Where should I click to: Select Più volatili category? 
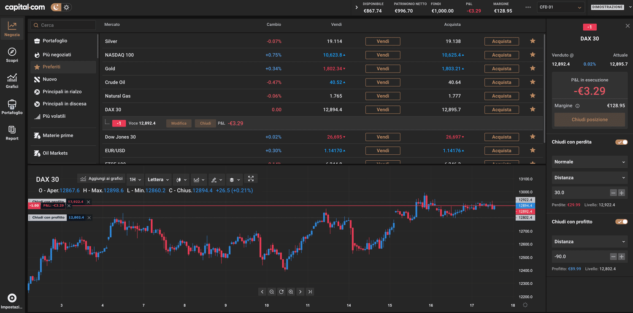point(63,116)
